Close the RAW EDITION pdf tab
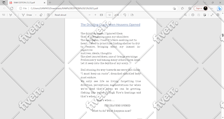The width and height of the screenshot is (224, 119). click(44, 3)
